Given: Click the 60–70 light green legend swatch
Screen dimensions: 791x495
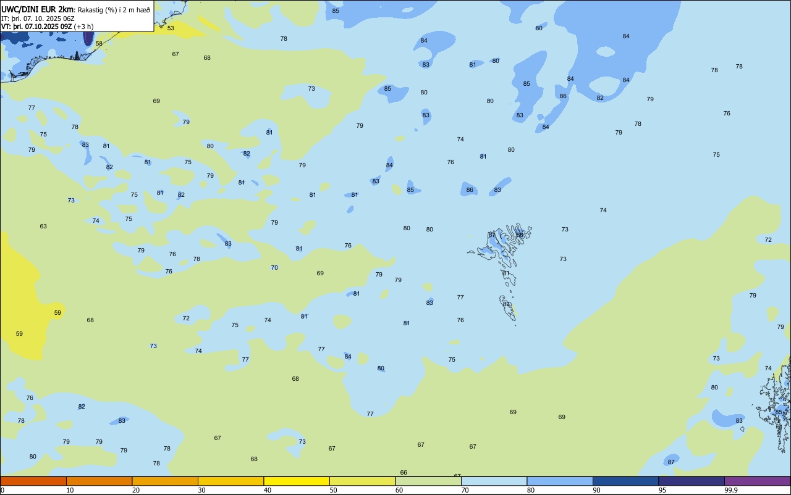Looking at the screenshot, I should click(x=428, y=481).
